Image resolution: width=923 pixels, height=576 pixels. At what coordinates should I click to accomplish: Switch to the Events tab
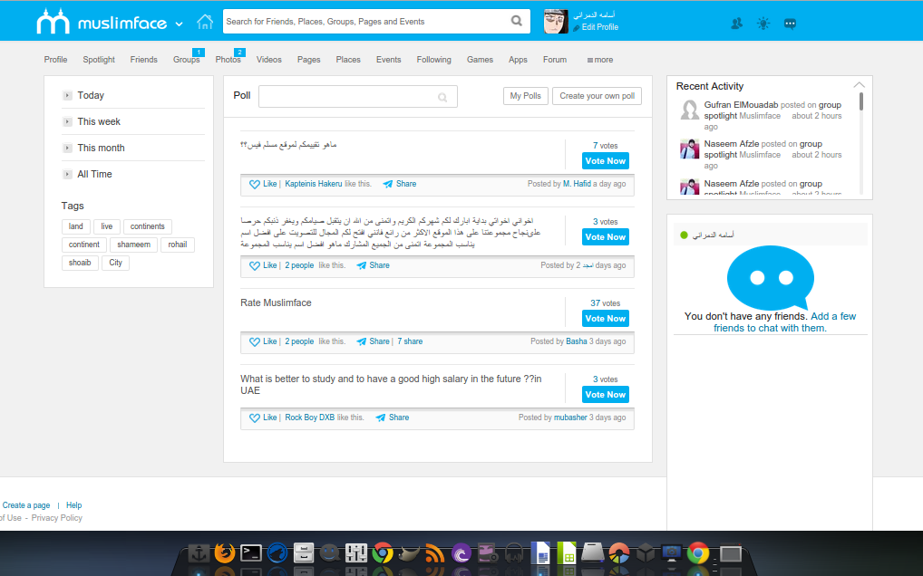click(388, 60)
